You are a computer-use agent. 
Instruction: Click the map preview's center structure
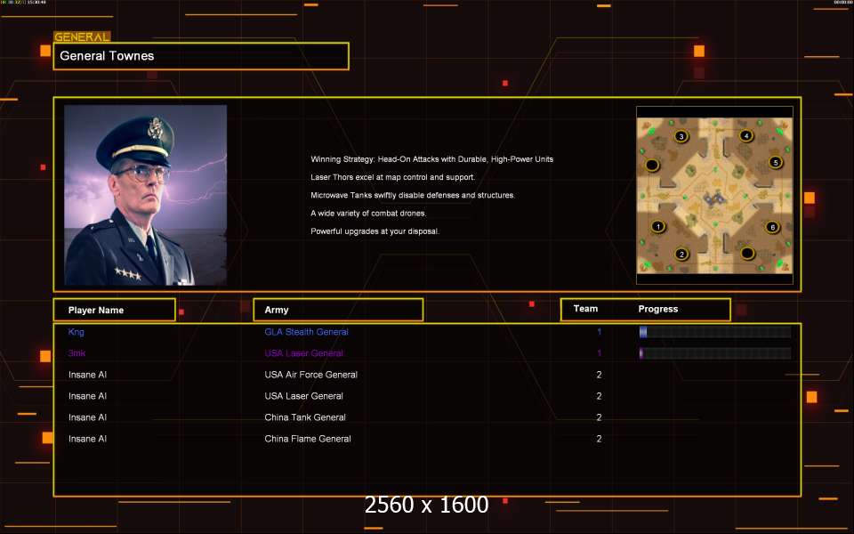[715, 199]
